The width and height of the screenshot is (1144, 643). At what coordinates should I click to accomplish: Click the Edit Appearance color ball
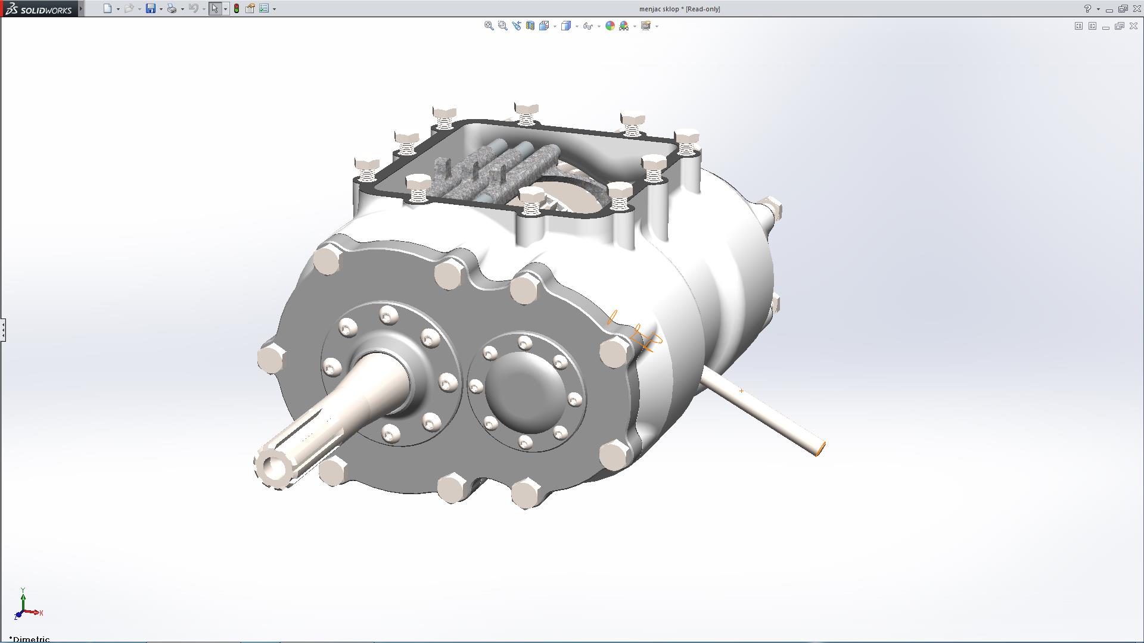pyautogui.click(x=610, y=26)
